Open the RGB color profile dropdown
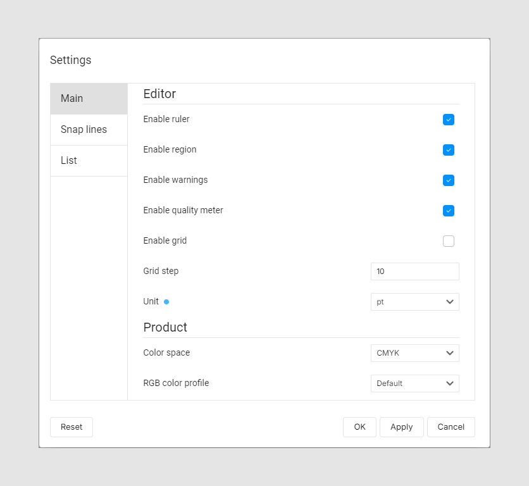The width and height of the screenshot is (529, 486). pyautogui.click(x=414, y=383)
